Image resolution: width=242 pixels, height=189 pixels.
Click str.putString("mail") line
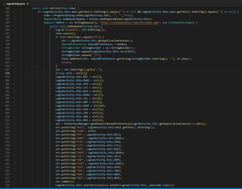pyautogui.click(x=105, y=128)
